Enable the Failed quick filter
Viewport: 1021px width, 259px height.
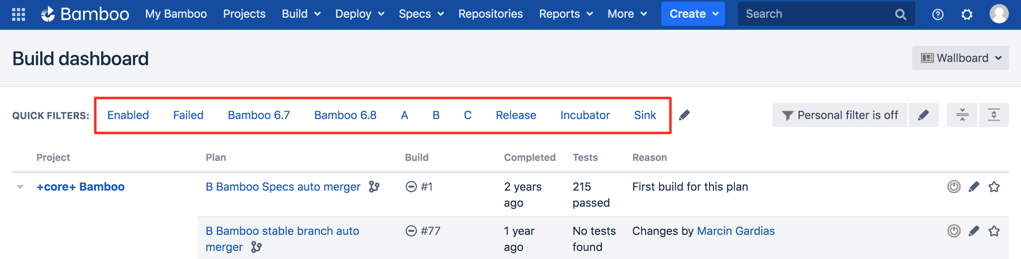tap(188, 115)
